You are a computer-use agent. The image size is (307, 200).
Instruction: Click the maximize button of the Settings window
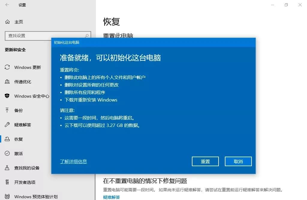(286, 5)
